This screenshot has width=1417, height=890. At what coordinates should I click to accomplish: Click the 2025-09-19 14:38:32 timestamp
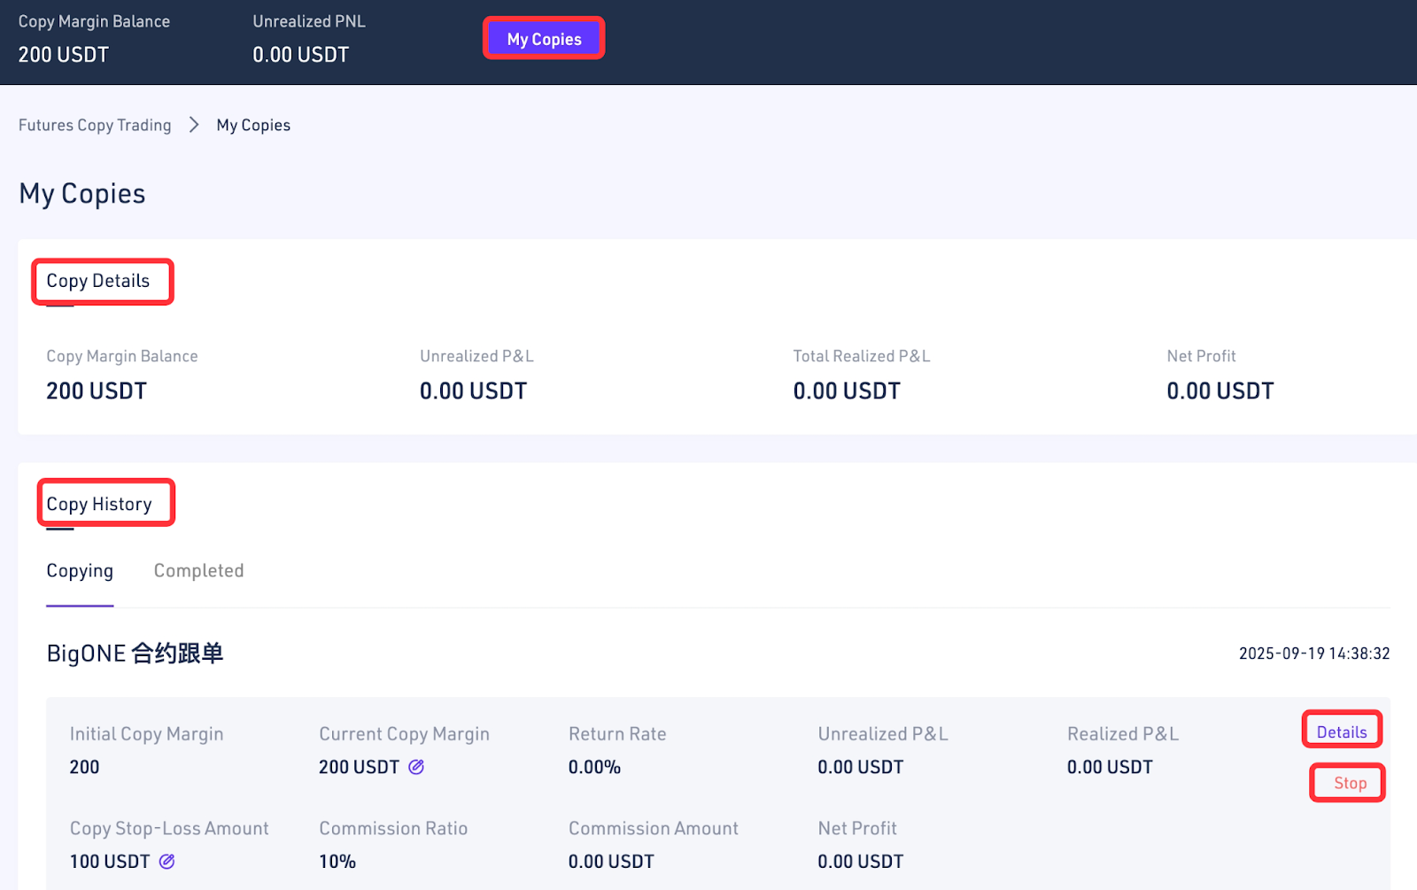tap(1313, 654)
